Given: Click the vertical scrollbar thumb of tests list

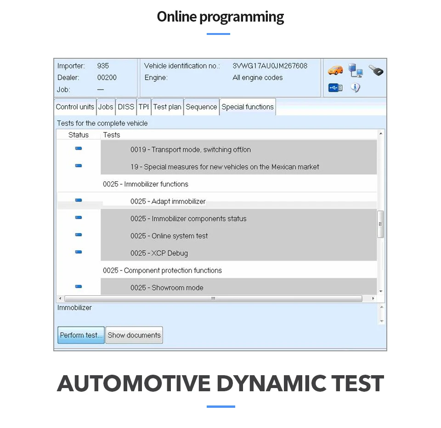Looking at the screenshot, I should 380,224.
